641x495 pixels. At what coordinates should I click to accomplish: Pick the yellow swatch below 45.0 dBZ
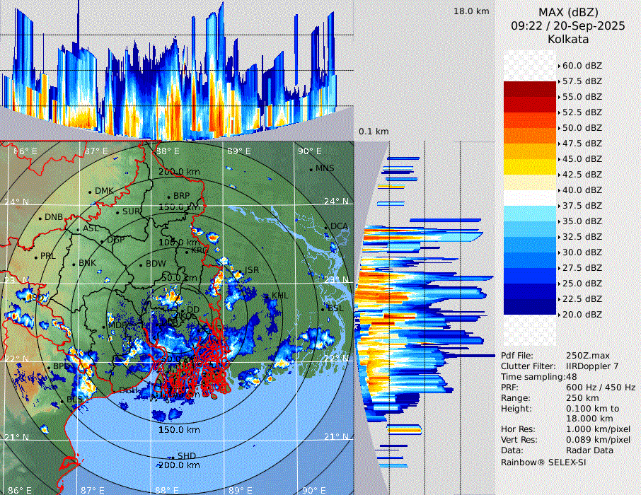[530, 166]
